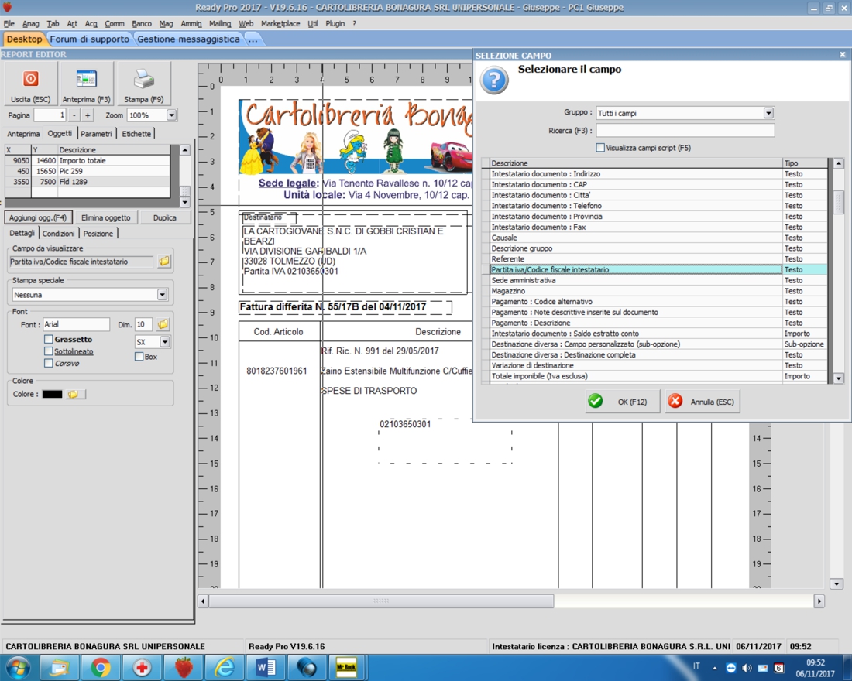Viewport: 852px width, 681px height.
Task: Enable the Box checkbox
Action: click(139, 357)
